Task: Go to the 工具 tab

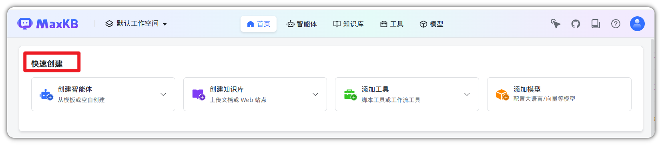Action: 392,24
